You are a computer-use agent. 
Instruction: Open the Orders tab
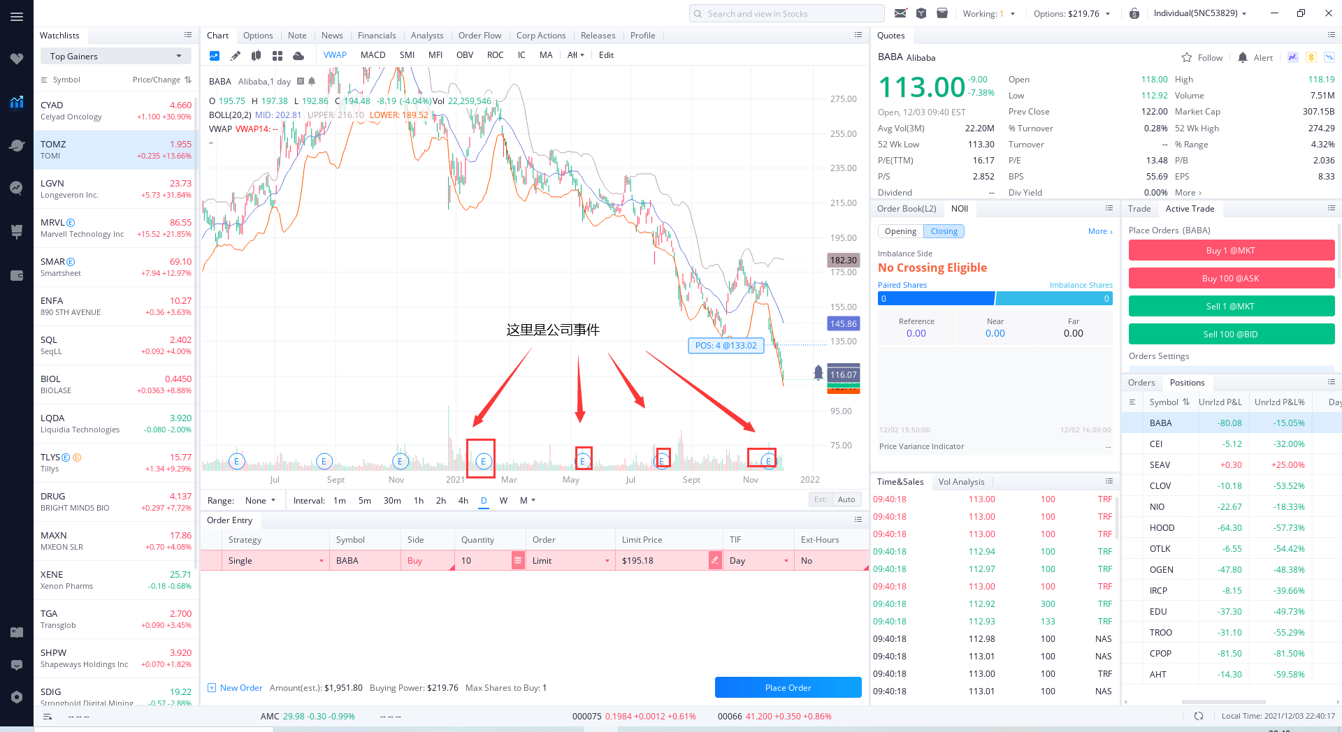click(x=1141, y=383)
